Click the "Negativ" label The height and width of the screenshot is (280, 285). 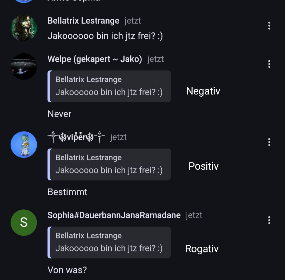pyautogui.click(x=203, y=91)
